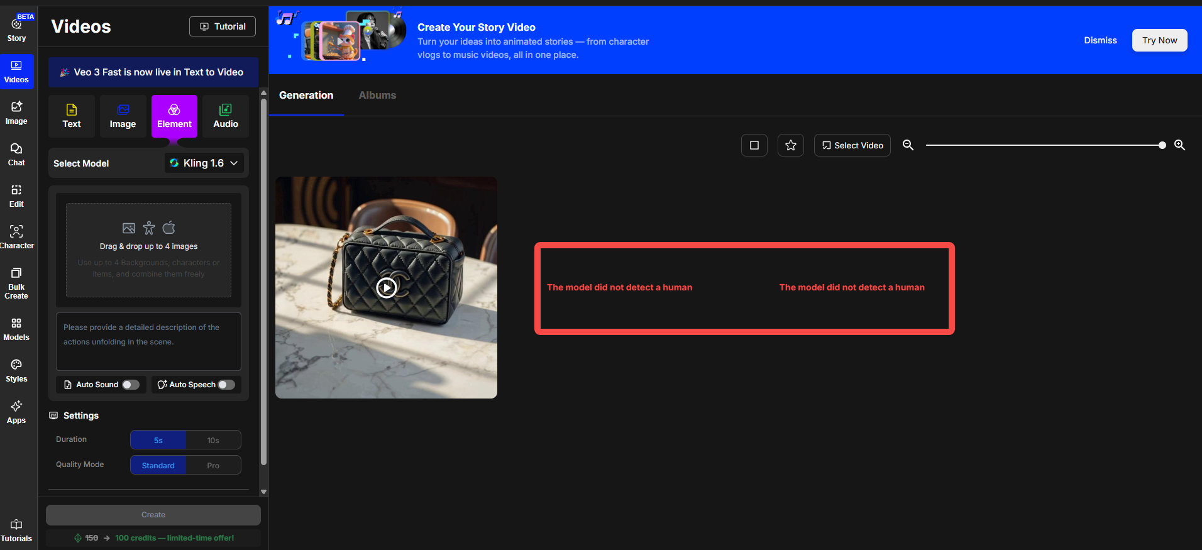Open Bulk Create in sidebar
The width and height of the screenshot is (1202, 550).
pyautogui.click(x=16, y=283)
